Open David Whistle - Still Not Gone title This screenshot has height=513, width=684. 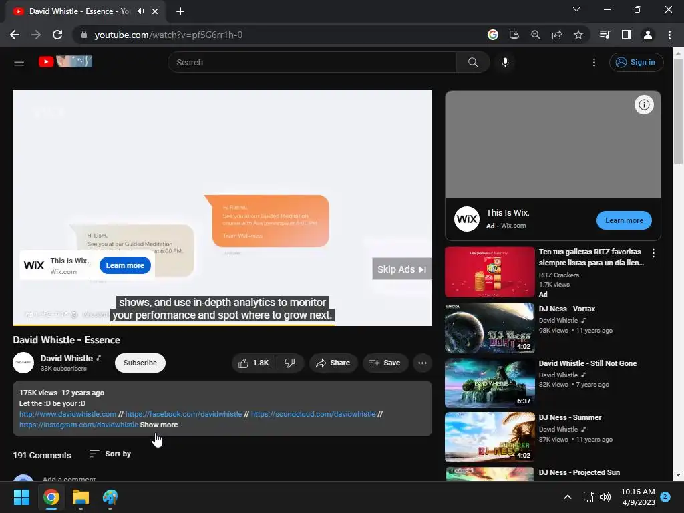pyautogui.click(x=588, y=363)
